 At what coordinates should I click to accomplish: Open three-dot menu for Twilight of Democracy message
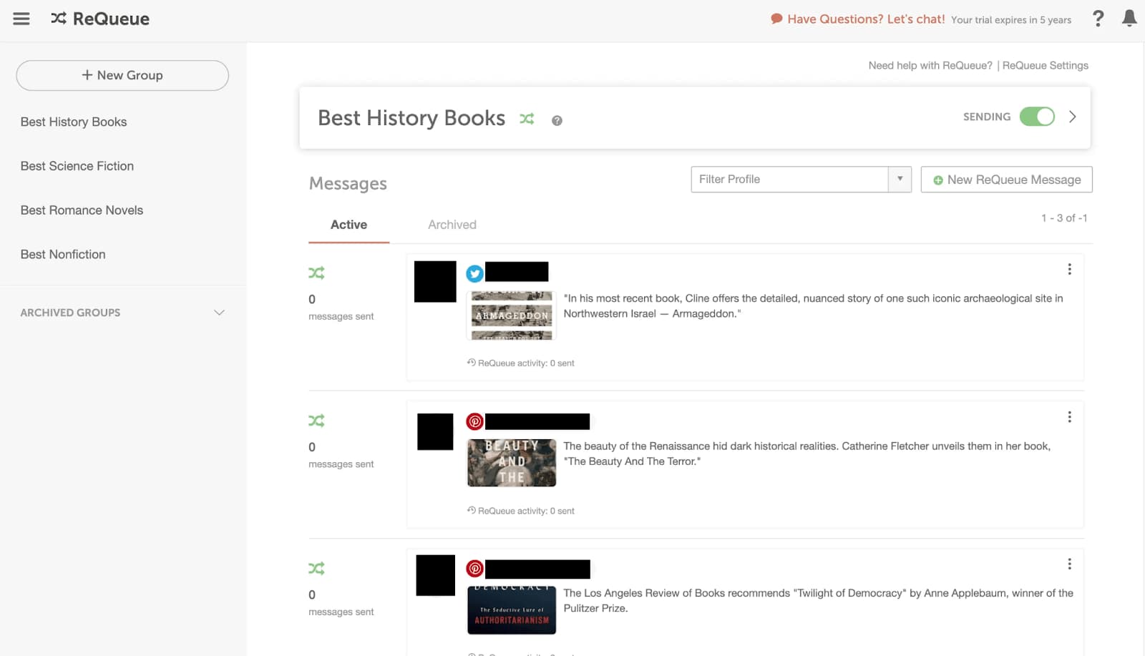1069,564
